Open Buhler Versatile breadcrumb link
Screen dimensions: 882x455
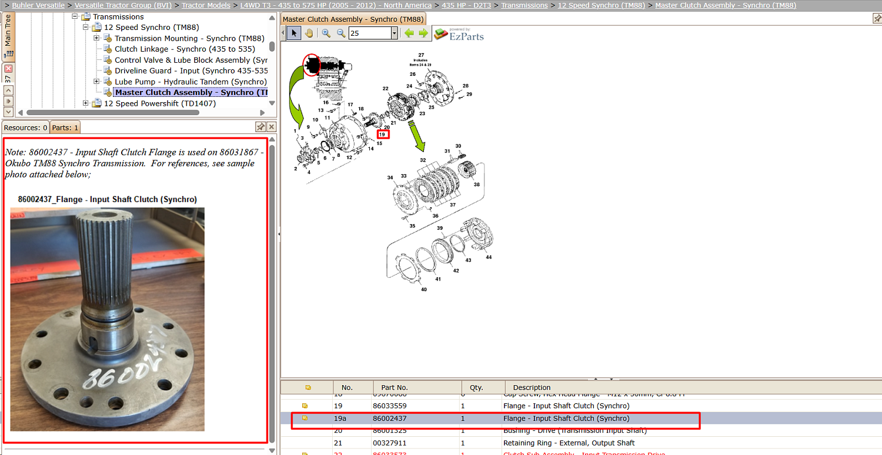[38, 5]
